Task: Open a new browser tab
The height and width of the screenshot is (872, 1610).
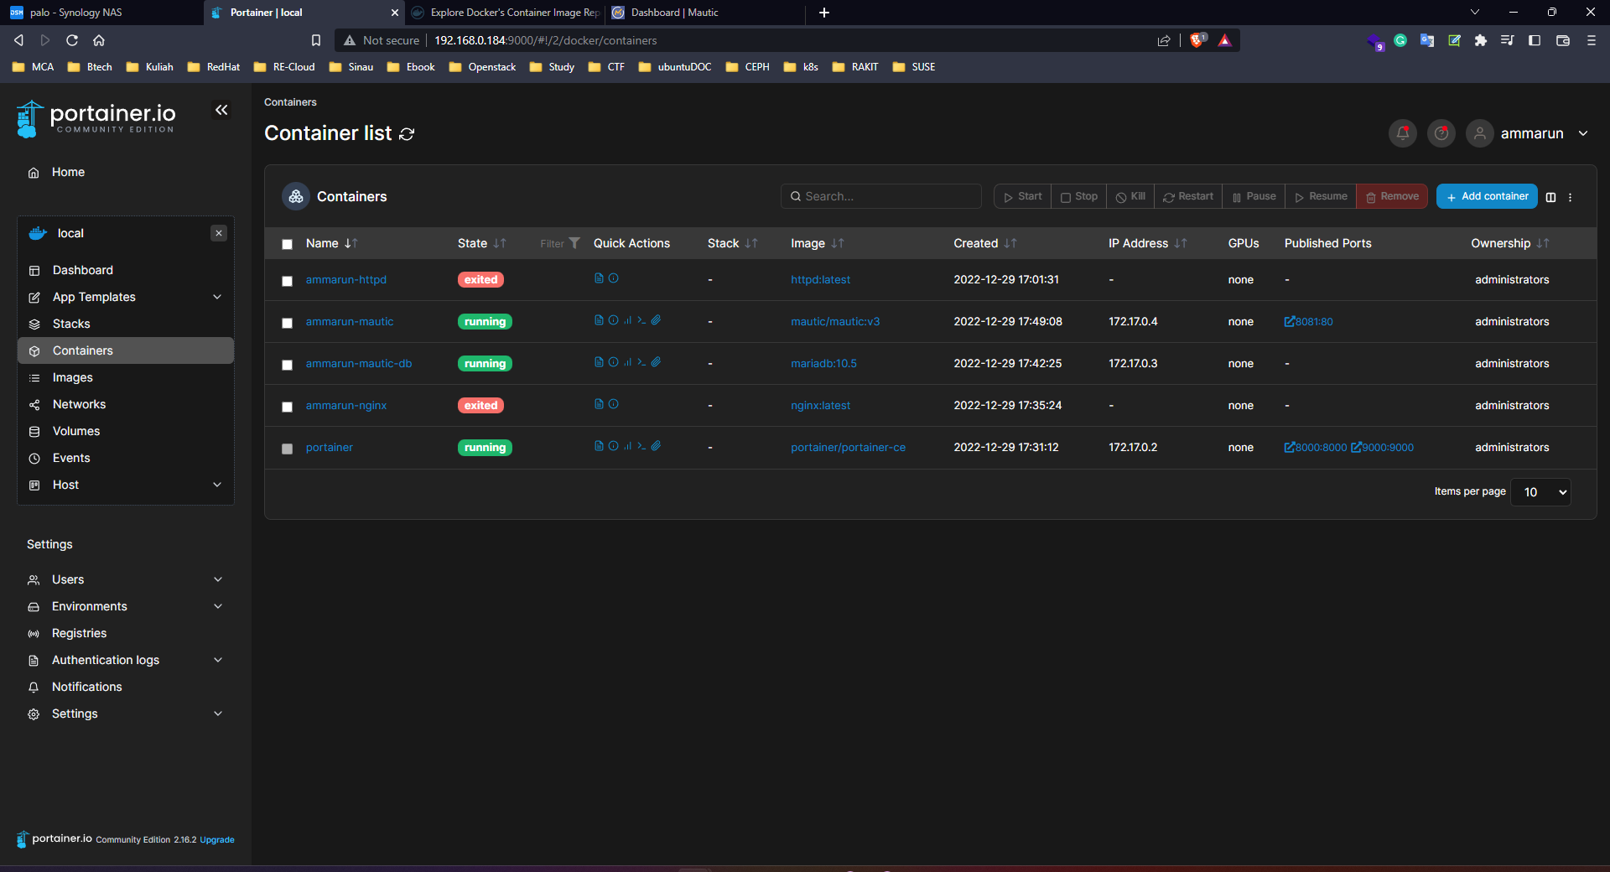Action: coord(824,13)
